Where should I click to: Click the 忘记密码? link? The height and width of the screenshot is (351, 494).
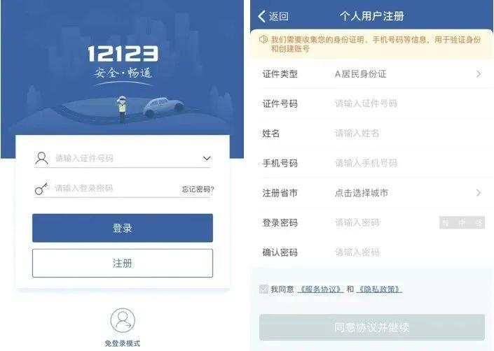point(198,189)
